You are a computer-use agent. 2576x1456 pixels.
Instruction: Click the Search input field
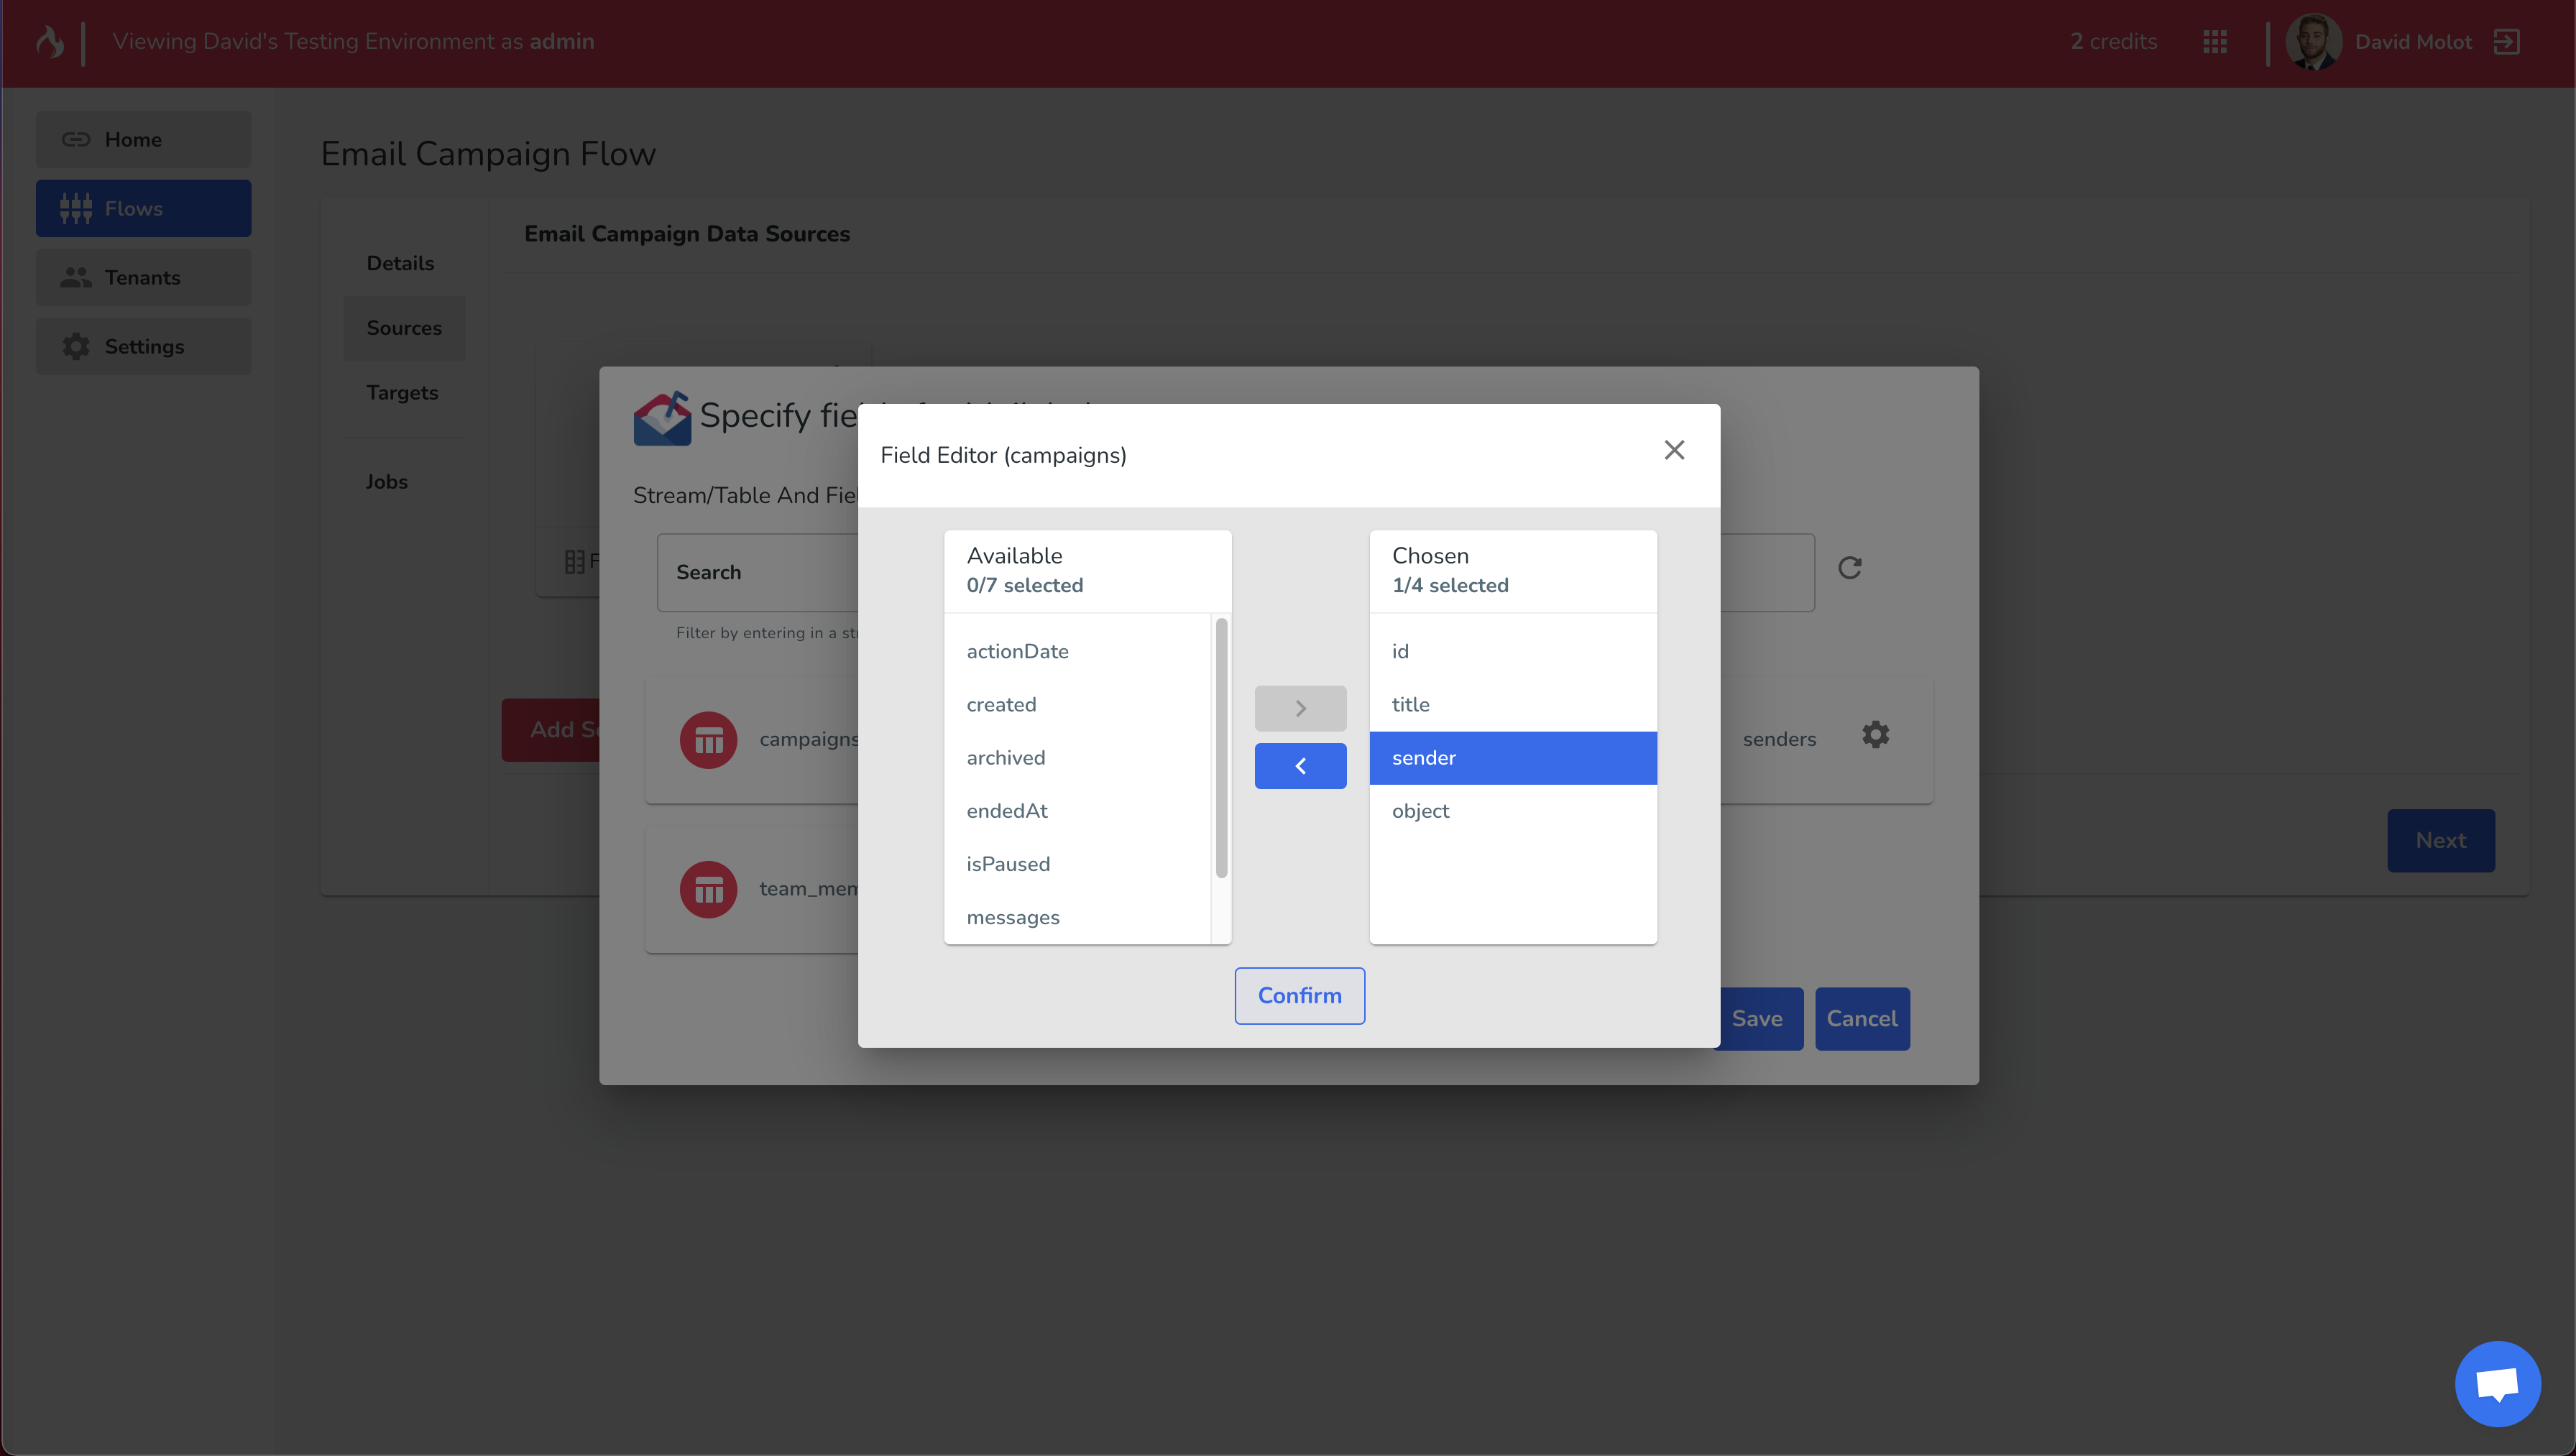pyautogui.click(x=757, y=573)
